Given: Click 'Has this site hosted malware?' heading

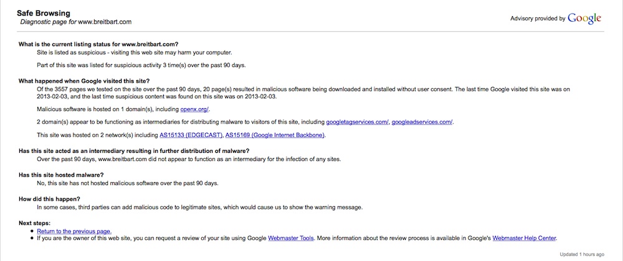Looking at the screenshot, I should click(x=61, y=175).
